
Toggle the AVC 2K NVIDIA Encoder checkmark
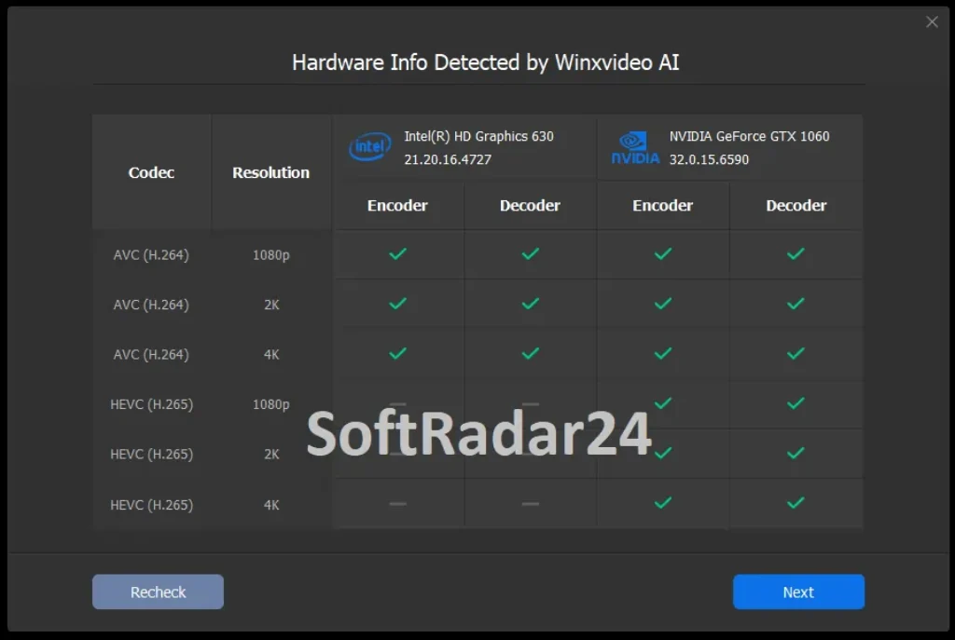pos(662,305)
